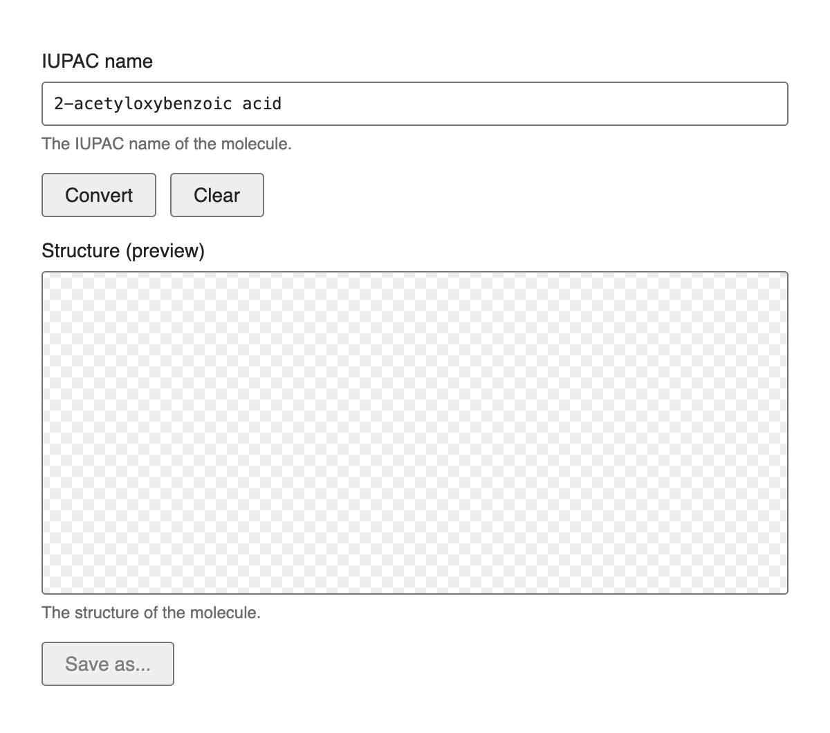Image resolution: width=830 pixels, height=733 pixels.
Task: Click '(preview)' in the Structure heading
Action: point(165,250)
